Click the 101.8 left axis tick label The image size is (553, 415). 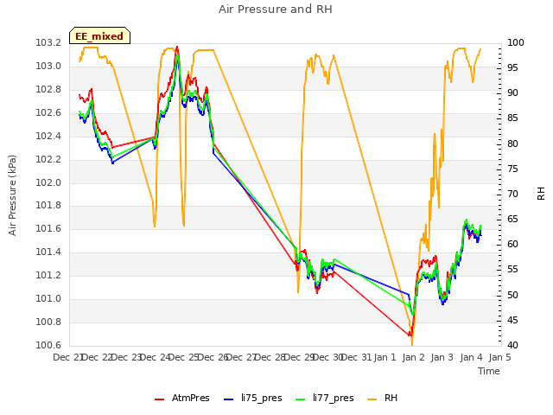pos(48,206)
